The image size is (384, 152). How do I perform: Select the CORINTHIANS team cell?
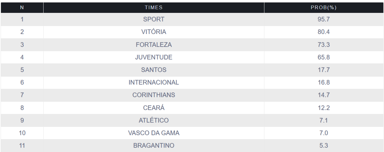click(x=154, y=95)
